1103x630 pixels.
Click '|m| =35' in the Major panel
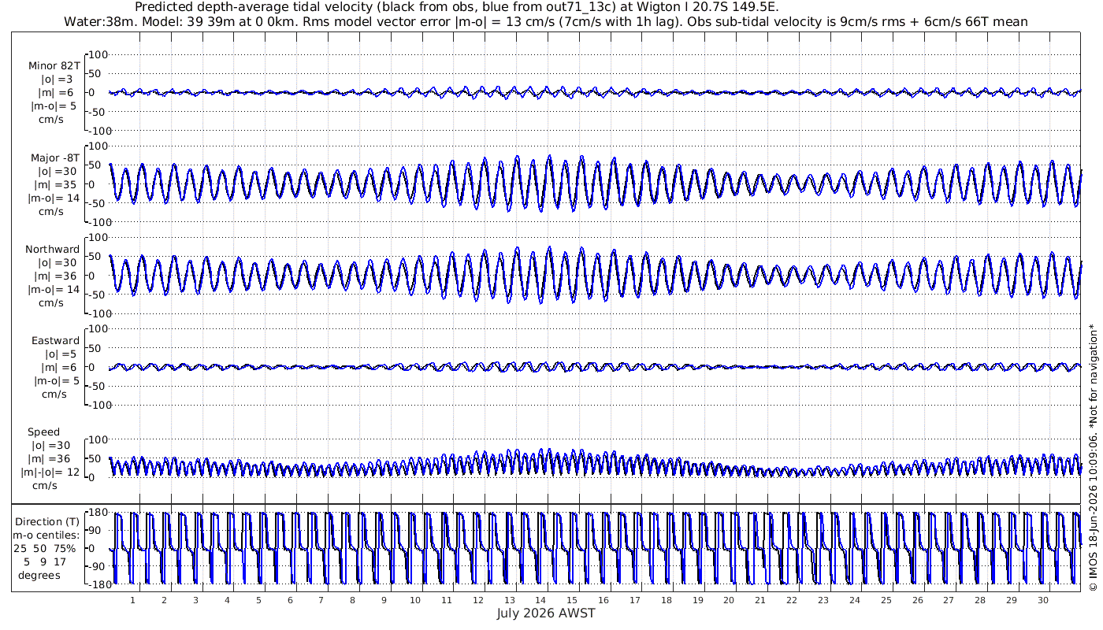(x=57, y=184)
